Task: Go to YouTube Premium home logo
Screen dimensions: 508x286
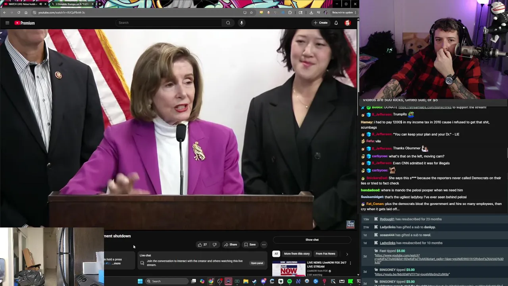Action: pos(25,23)
